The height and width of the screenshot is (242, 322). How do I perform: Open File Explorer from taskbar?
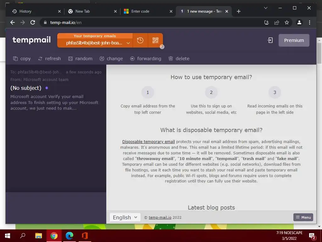tap(38, 236)
